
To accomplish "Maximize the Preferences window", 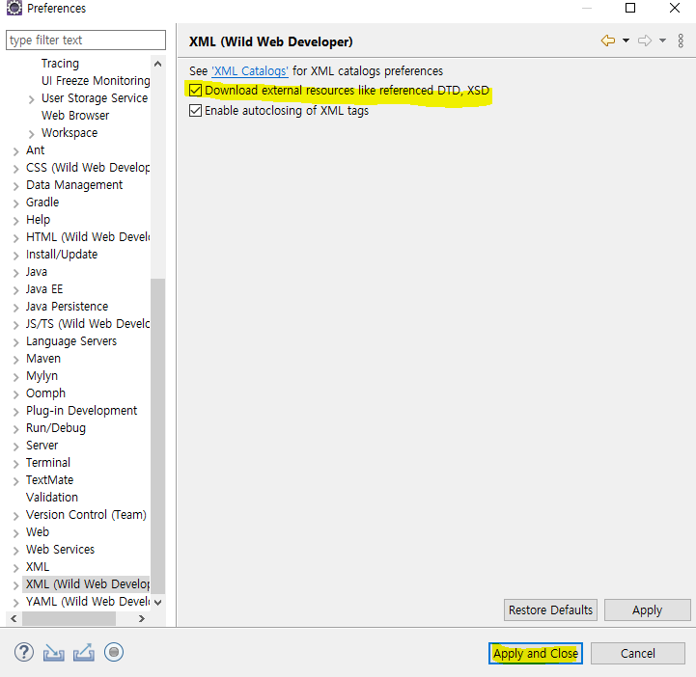I will click(x=630, y=8).
